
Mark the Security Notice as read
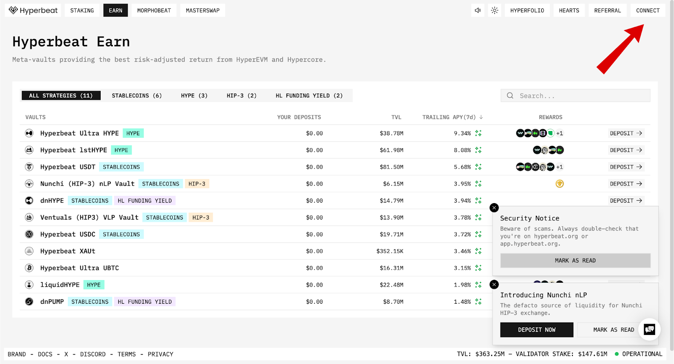tap(575, 260)
